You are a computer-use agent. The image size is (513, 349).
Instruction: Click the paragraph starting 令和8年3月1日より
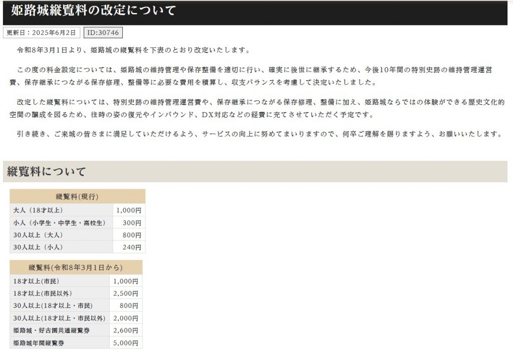pos(133,51)
